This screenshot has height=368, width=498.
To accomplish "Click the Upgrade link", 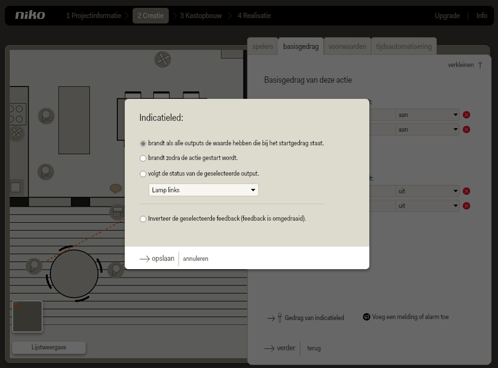I will point(447,16).
